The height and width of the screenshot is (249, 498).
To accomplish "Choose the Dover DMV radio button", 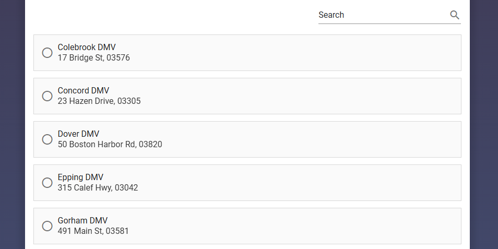I will (x=48, y=139).
